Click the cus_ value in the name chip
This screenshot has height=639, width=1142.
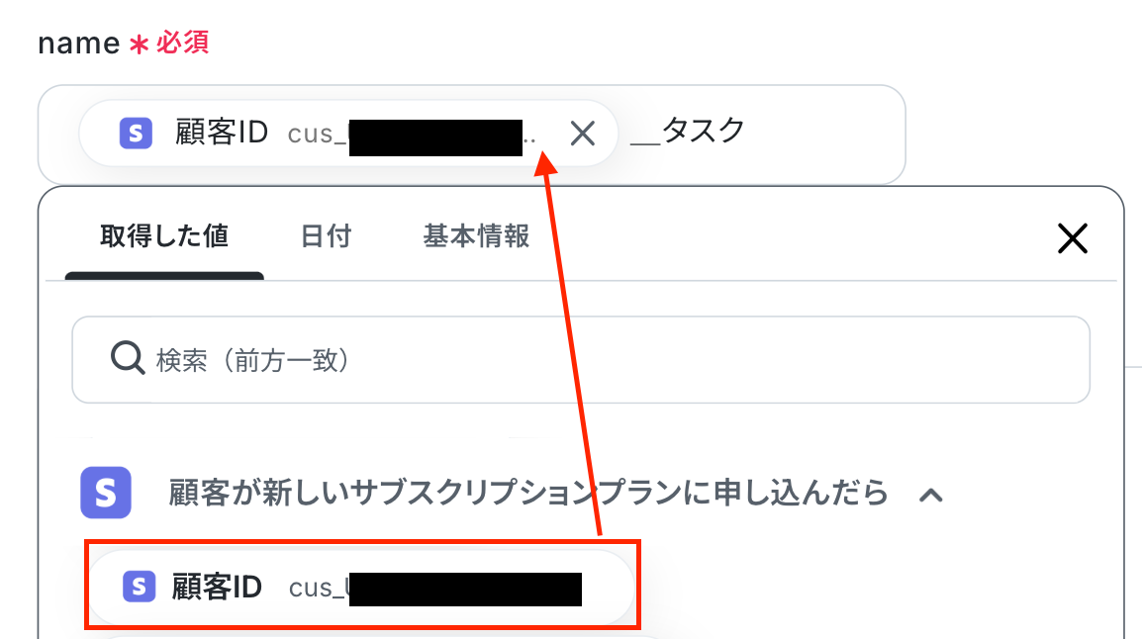412,136
